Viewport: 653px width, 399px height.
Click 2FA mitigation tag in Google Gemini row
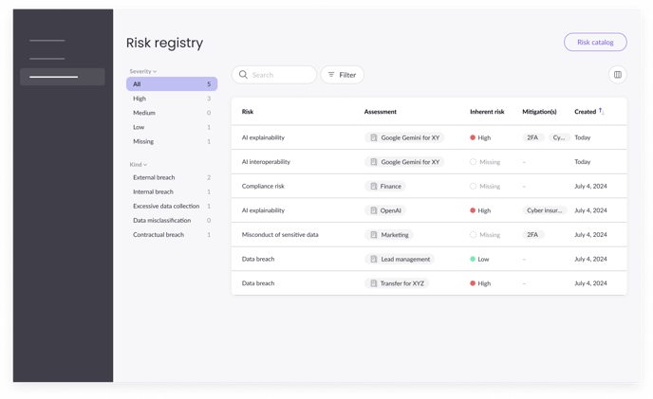pyautogui.click(x=532, y=137)
